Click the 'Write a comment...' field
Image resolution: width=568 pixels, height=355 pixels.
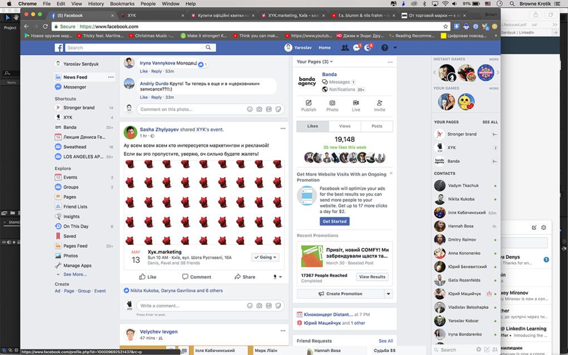pos(192,306)
